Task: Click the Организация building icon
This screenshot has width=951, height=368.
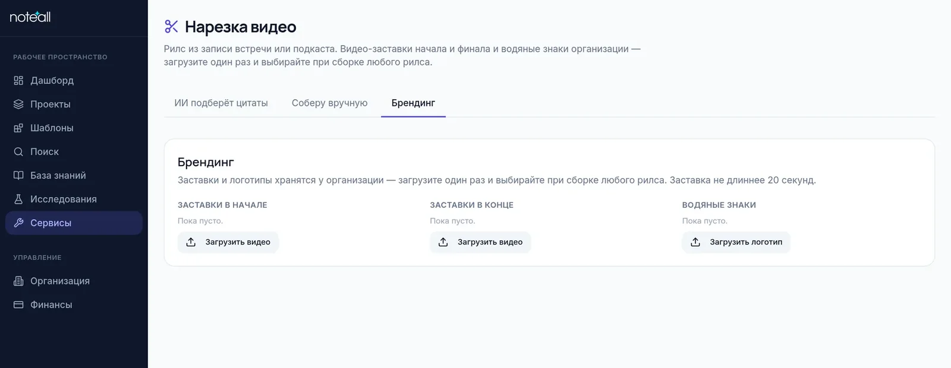Action: 18,281
